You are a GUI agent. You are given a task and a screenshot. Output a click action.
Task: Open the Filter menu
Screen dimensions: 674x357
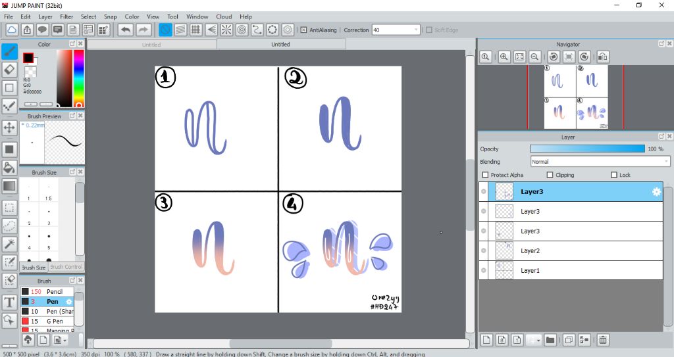tap(66, 16)
